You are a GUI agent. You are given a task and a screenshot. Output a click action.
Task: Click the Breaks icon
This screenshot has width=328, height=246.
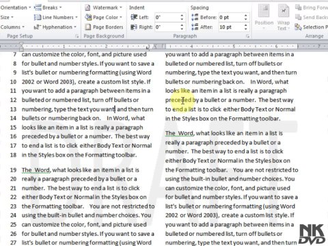click(x=38, y=8)
